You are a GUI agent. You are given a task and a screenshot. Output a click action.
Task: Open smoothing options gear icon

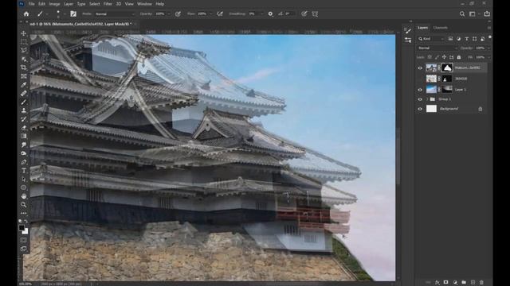coord(270,14)
